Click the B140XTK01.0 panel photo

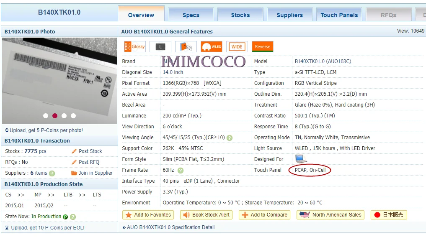click(x=59, y=81)
